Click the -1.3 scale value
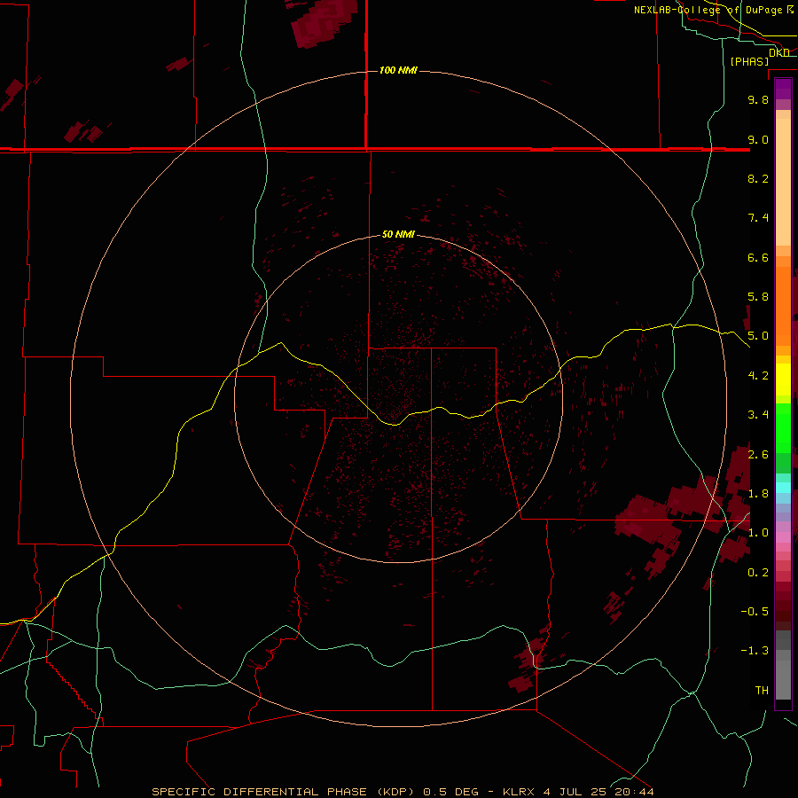The height and width of the screenshot is (798, 798). coord(755,651)
